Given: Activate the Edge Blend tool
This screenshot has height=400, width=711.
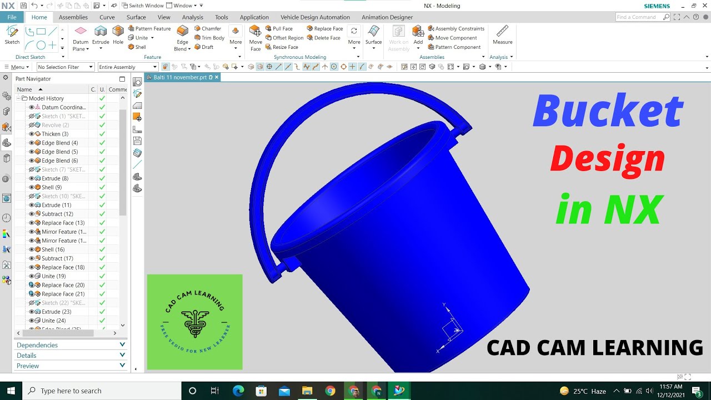Looking at the screenshot, I should pos(182,38).
